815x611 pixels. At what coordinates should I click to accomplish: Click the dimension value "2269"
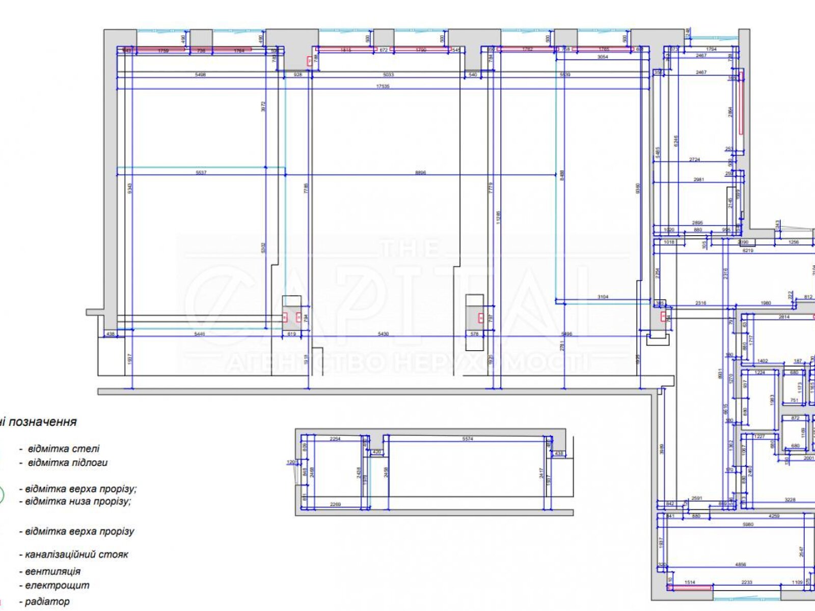click(x=335, y=505)
